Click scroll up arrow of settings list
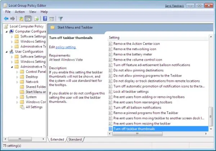 pos(211,37)
